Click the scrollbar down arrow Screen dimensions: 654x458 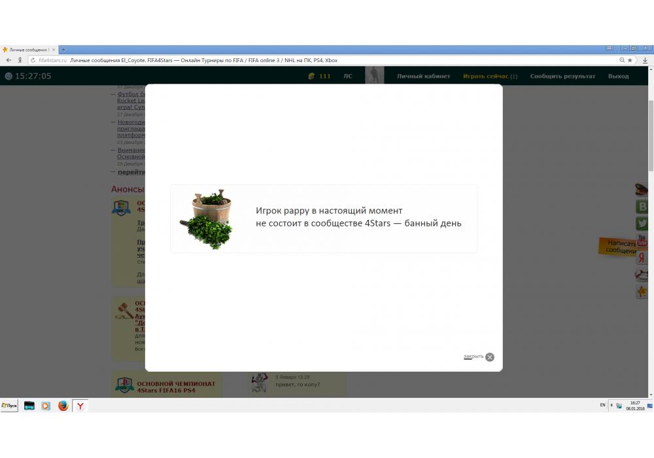(651, 395)
